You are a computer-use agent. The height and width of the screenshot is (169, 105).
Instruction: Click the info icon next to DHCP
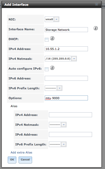point(52,38)
